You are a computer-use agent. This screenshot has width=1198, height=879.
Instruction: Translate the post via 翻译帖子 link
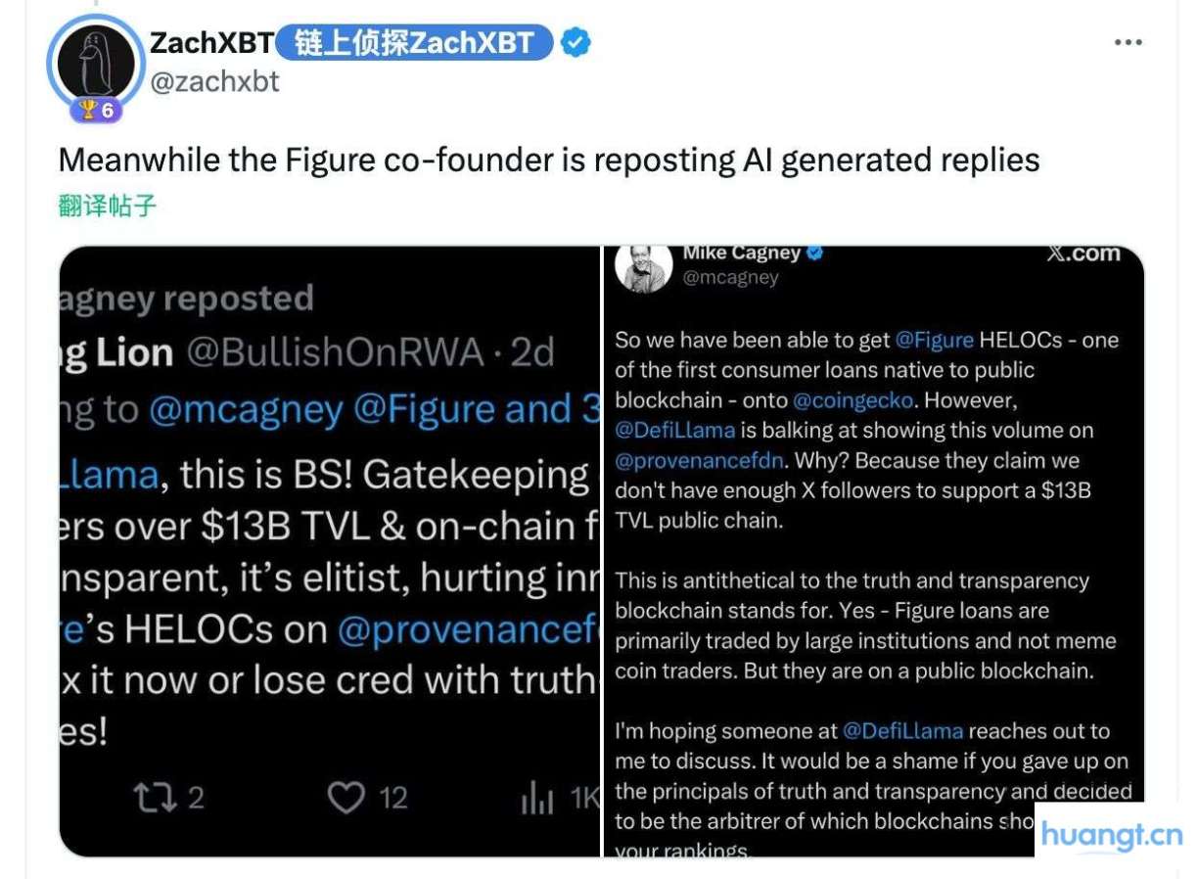[x=108, y=205]
